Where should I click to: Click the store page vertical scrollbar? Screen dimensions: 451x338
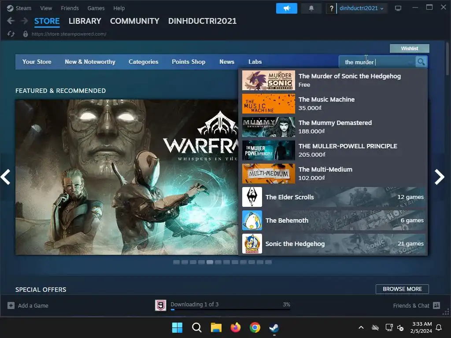(447, 59)
